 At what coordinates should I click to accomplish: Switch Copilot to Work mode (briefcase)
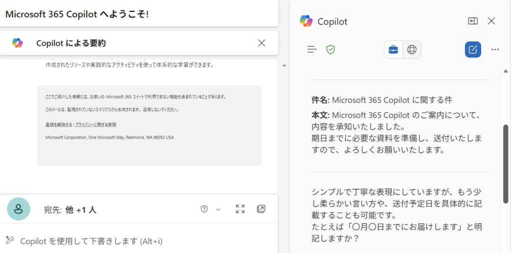(393, 49)
